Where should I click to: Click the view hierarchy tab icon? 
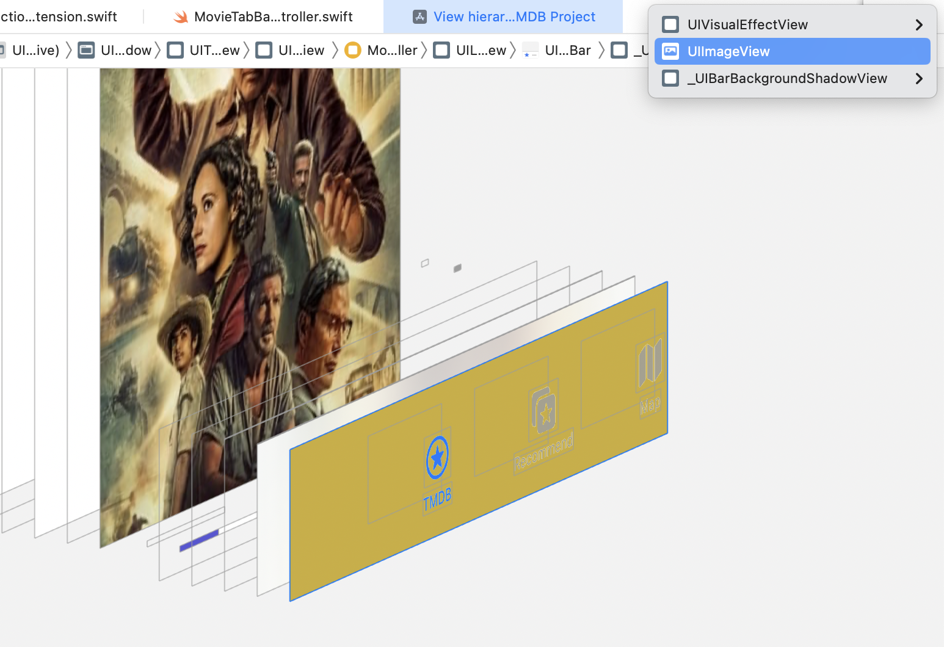(x=419, y=16)
